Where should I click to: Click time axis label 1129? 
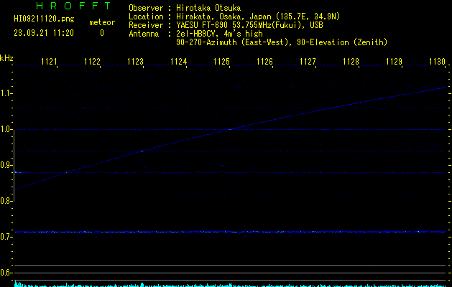[x=394, y=61]
